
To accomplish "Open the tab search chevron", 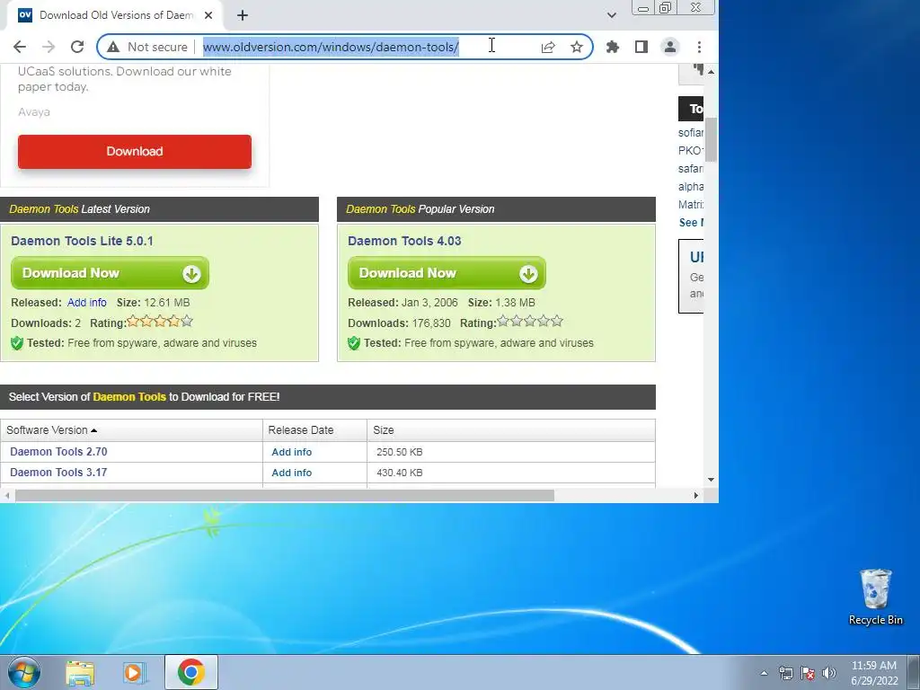I will pos(611,15).
